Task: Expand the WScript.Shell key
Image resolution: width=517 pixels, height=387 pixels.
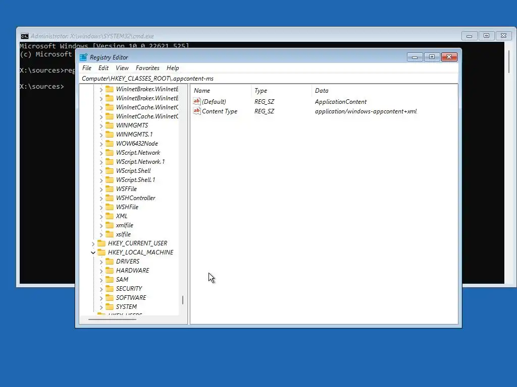Action: point(101,171)
